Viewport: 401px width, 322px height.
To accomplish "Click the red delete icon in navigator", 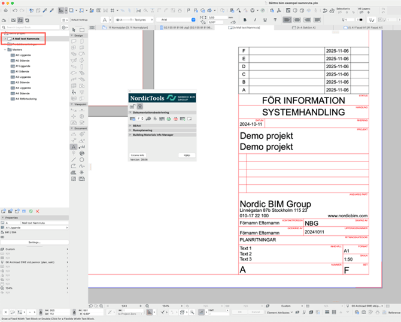I will (x=38, y=211).
